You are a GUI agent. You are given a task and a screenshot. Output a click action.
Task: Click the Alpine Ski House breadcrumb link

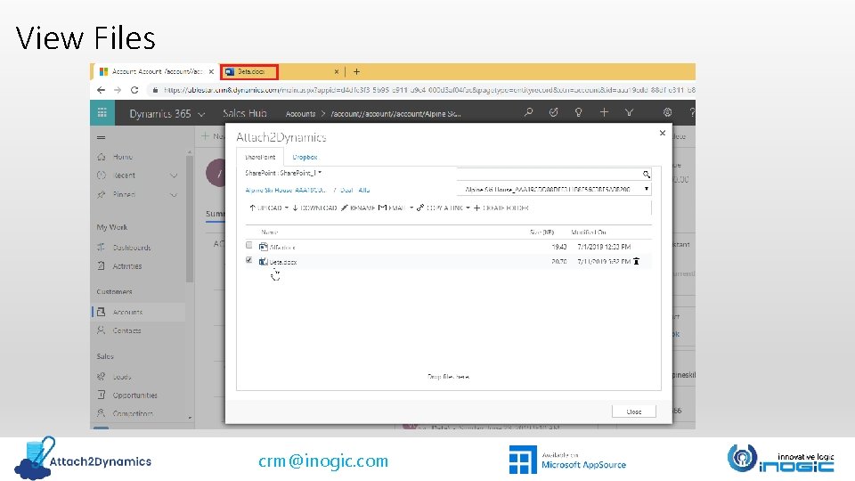click(x=285, y=191)
